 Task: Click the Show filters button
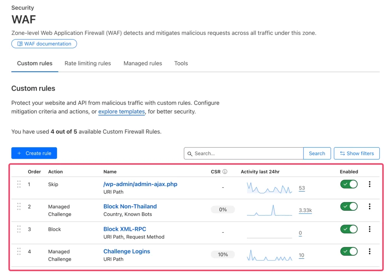tap(356, 153)
